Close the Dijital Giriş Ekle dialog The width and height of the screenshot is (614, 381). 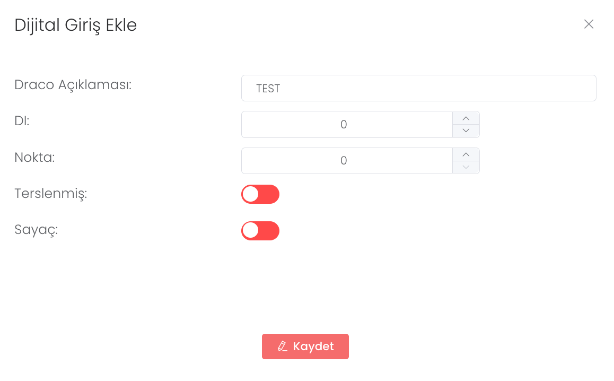pyautogui.click(x=589, y=24)
